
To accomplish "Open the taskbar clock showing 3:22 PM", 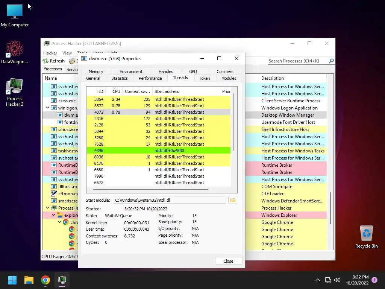I will click(x=357, y=280).
